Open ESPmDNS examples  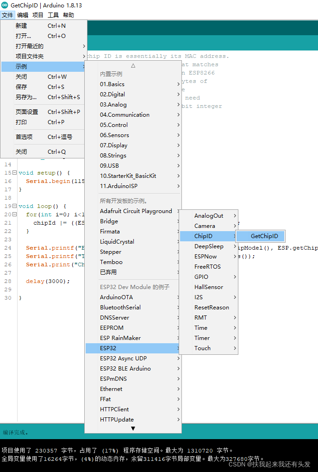[x=133, y=379]
